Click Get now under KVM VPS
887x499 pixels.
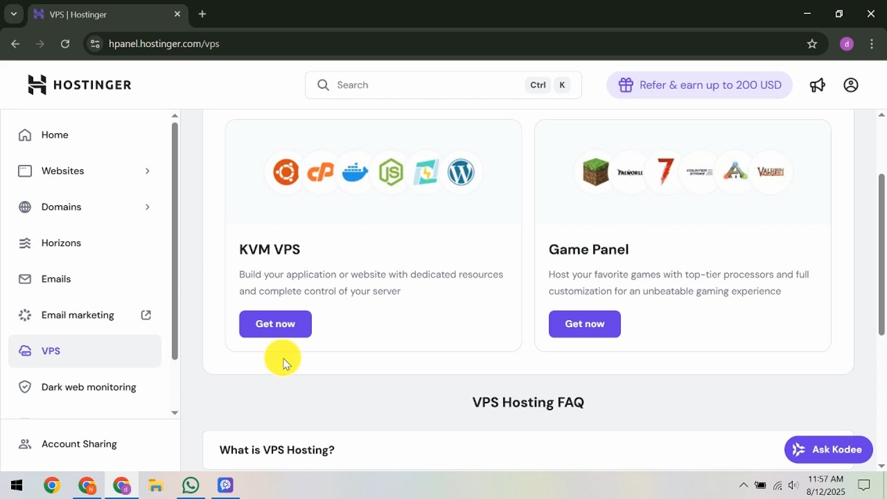(x=275, y=324)
